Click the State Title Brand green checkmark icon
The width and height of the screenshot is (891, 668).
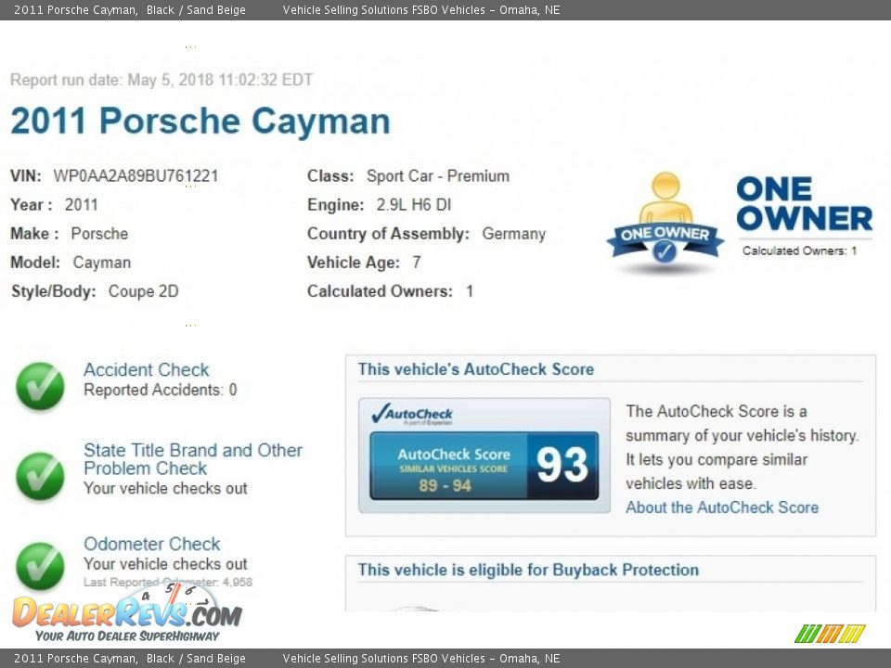tap(40, 476)
